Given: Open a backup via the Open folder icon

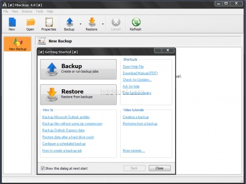Looking at the screenshot, I should 31,22.
